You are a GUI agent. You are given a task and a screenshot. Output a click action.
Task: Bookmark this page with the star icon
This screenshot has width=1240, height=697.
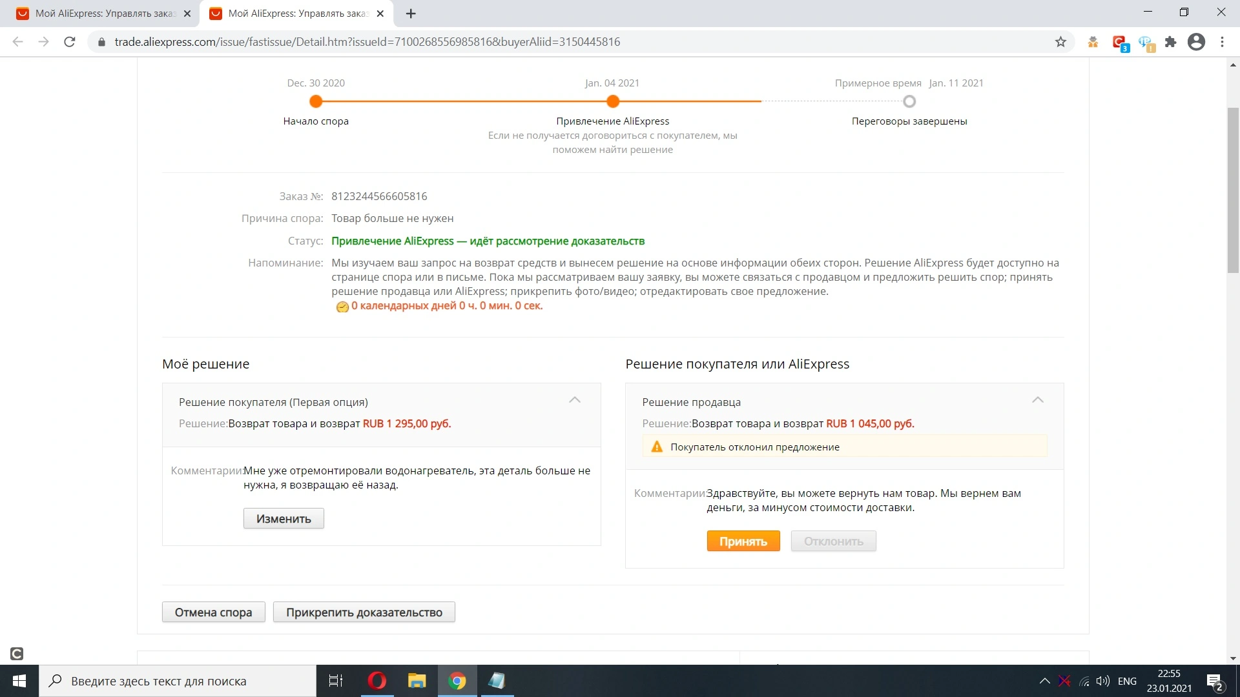pyautogui.click(x=1060, y=42)
